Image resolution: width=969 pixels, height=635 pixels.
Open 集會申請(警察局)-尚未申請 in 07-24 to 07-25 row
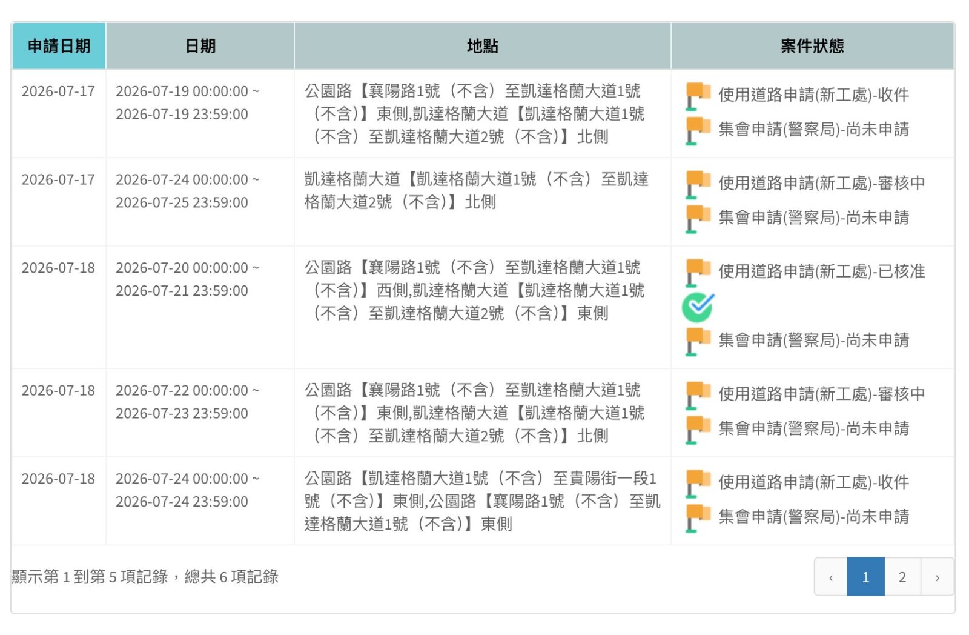814,218
